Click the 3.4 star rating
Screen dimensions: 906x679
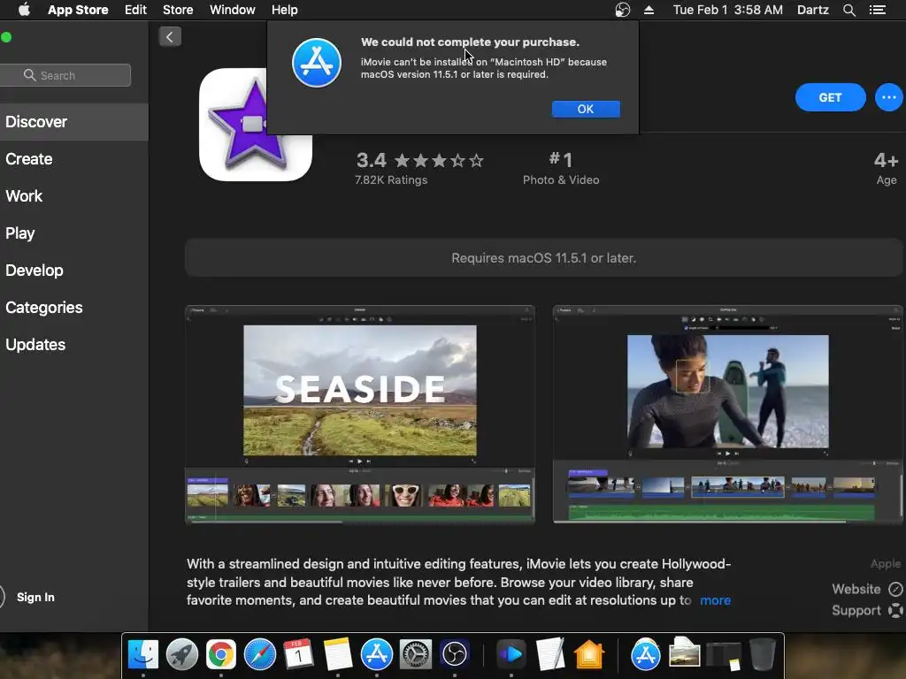pyautogui.click(x=420, y=160)
